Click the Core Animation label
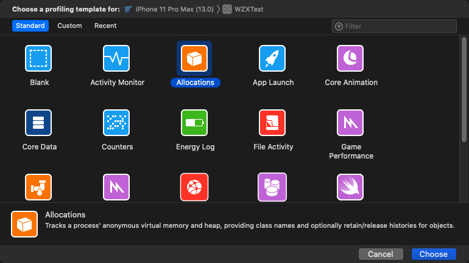 351,83
